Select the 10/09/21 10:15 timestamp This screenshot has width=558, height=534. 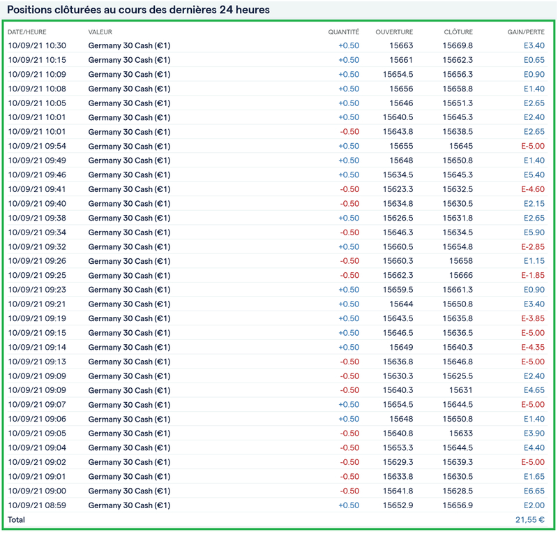[37, 60]
